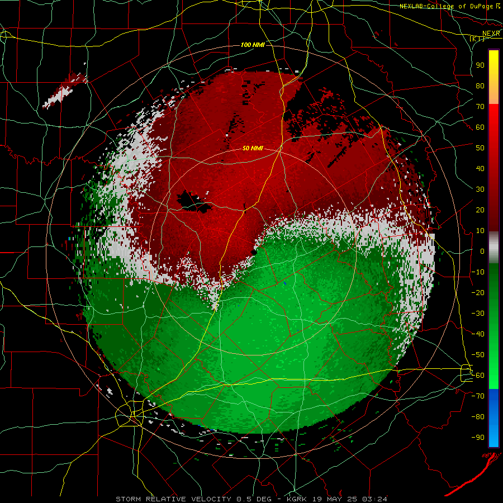Screen dimensions: 503x503
Task: Click the "50" value on the velocity scale
Action: (480, 148)
